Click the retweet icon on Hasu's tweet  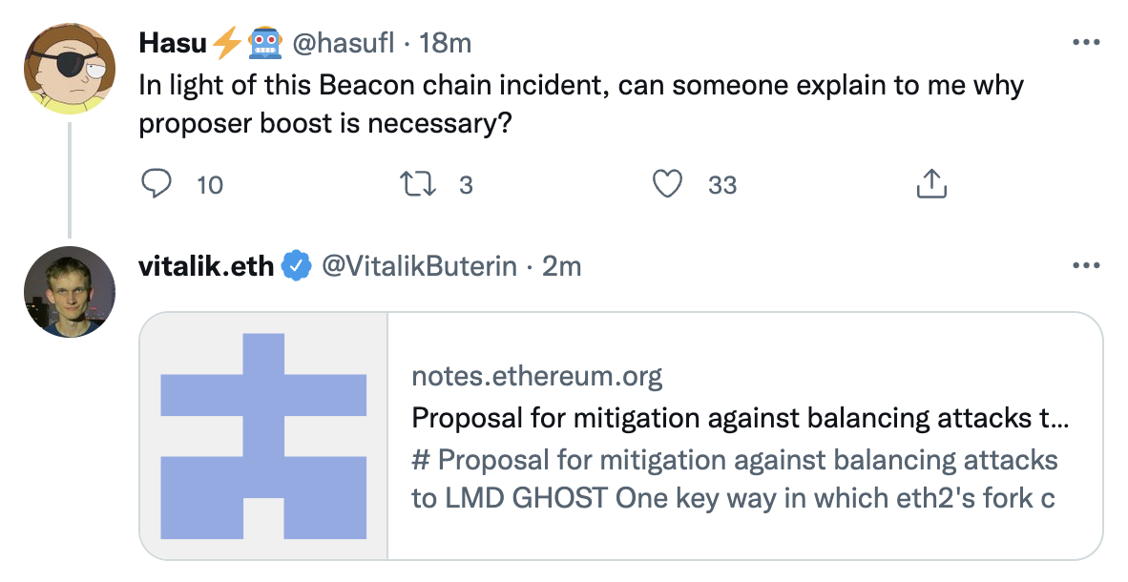click(x=418, y=184)
